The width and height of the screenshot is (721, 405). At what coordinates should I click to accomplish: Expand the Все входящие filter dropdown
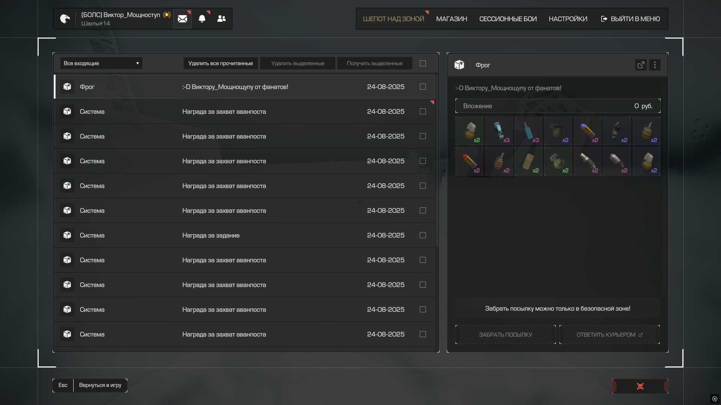tap(101, 63)
